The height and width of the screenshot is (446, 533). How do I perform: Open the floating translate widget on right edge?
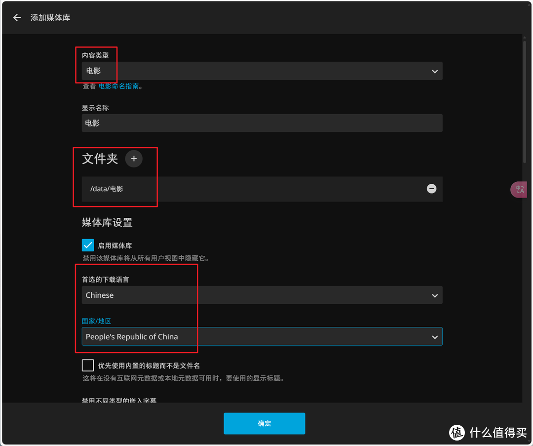tap(520, 189)
